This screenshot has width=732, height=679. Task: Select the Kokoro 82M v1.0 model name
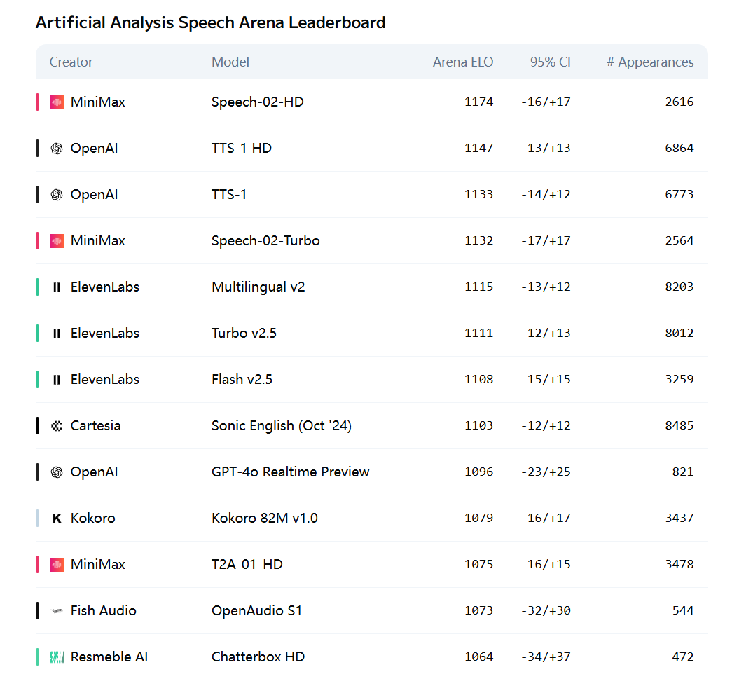(x=264, y=519)
